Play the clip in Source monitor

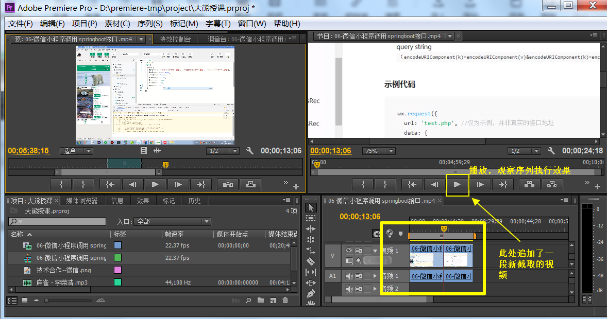(x=155, y=184)
